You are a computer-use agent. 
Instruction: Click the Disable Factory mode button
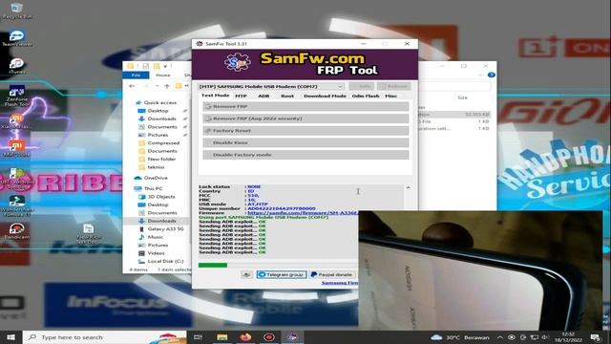click(305, 155)
